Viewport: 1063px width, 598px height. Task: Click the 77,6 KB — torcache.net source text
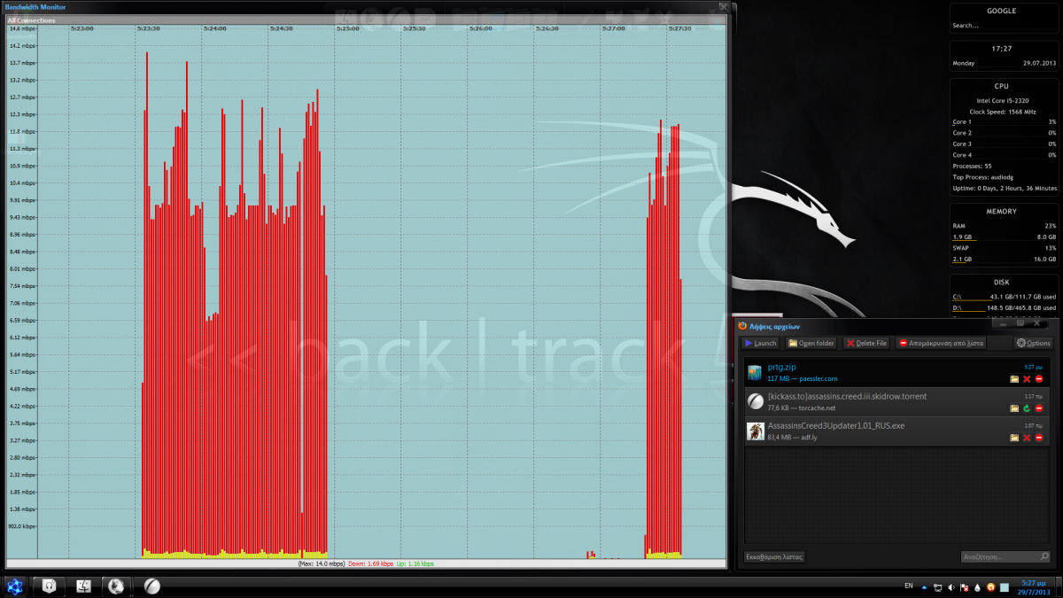(x=802, y=408)
